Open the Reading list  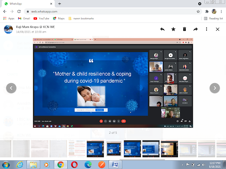click(x=214, y=18)
